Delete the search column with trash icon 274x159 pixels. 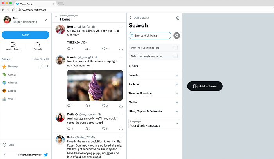[178, 18]
